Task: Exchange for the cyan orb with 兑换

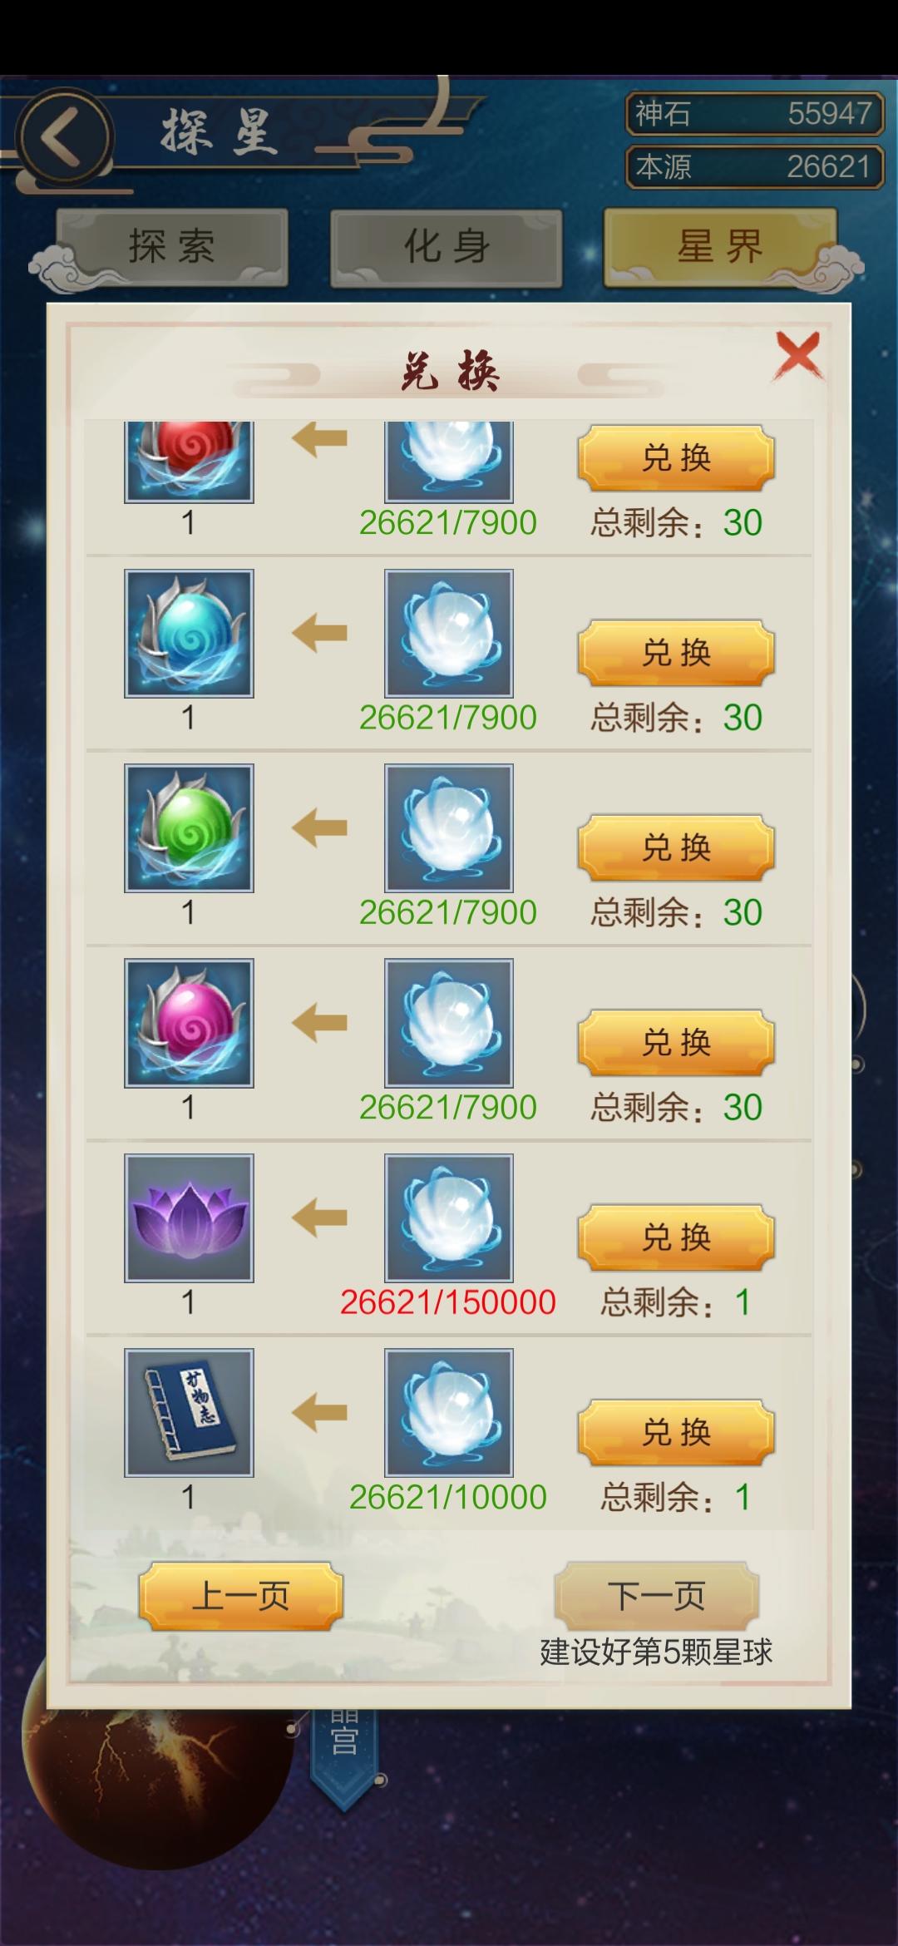Action: click(x=676, y=653)
